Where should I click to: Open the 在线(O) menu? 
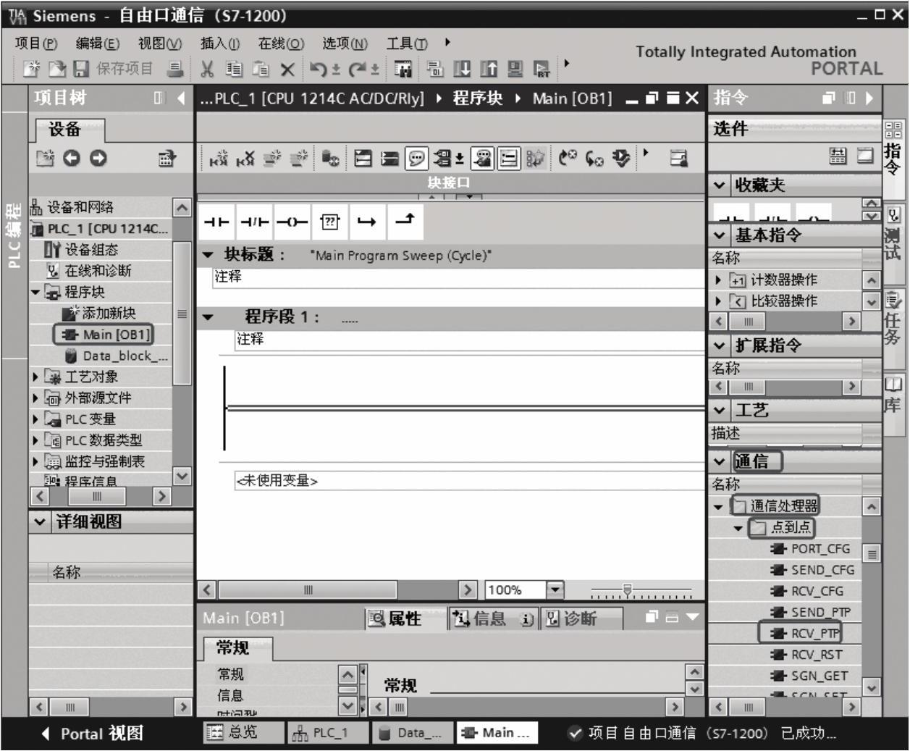(x=282, y=43)
